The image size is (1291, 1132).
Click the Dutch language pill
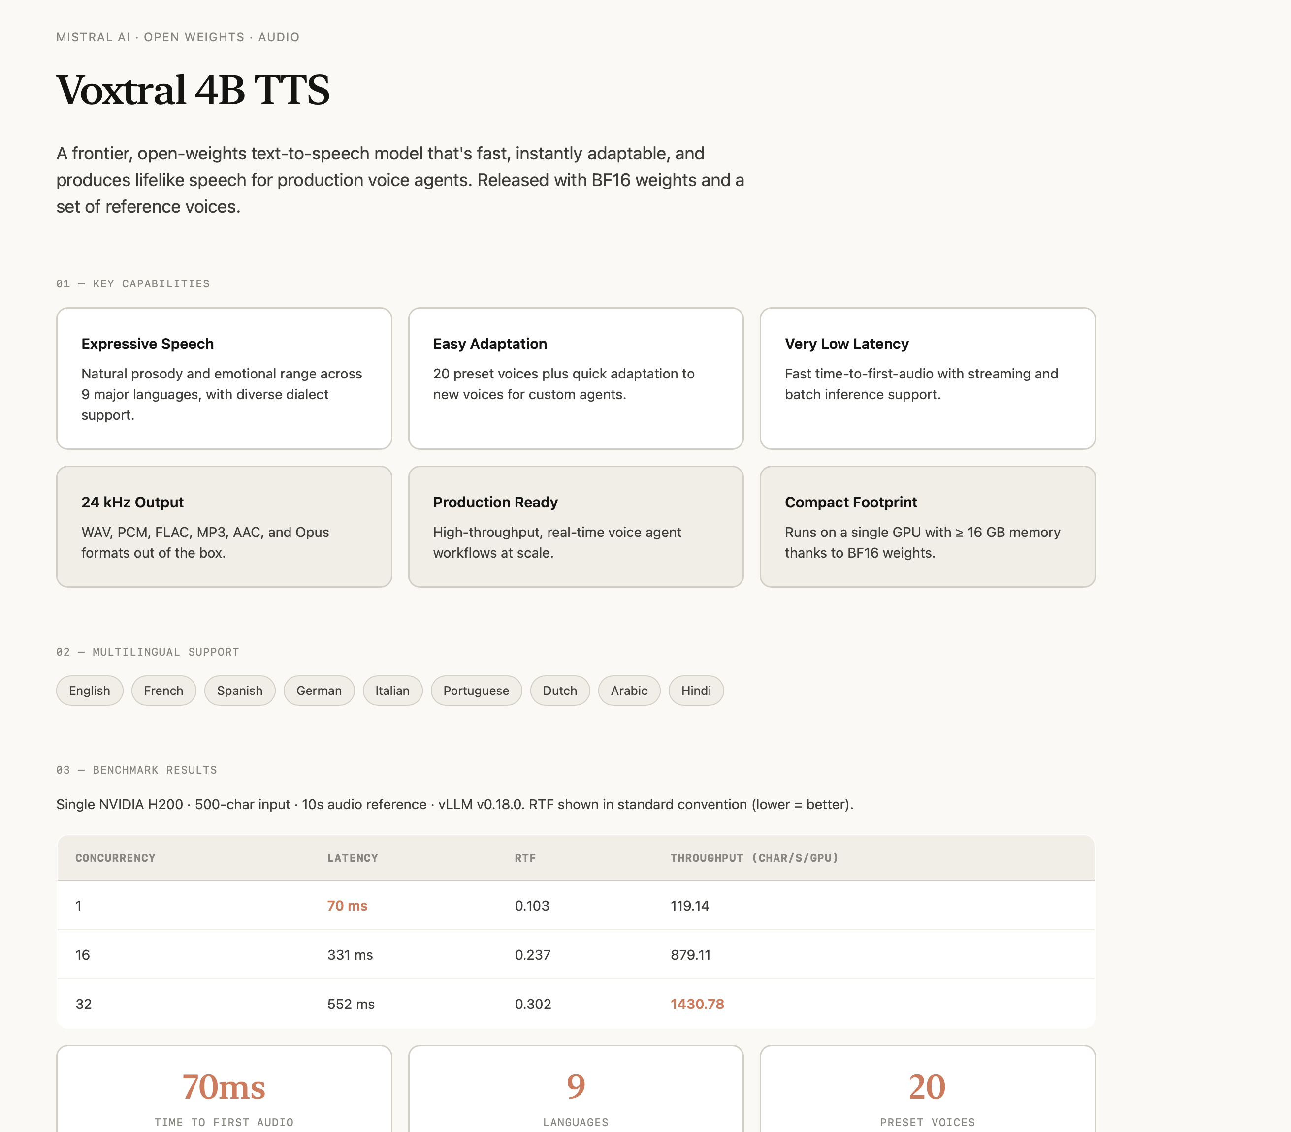tap(560, 691)
